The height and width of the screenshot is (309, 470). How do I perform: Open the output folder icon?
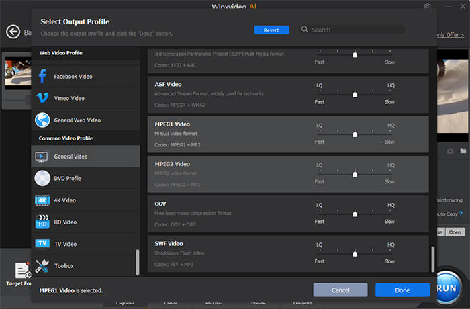463,151
